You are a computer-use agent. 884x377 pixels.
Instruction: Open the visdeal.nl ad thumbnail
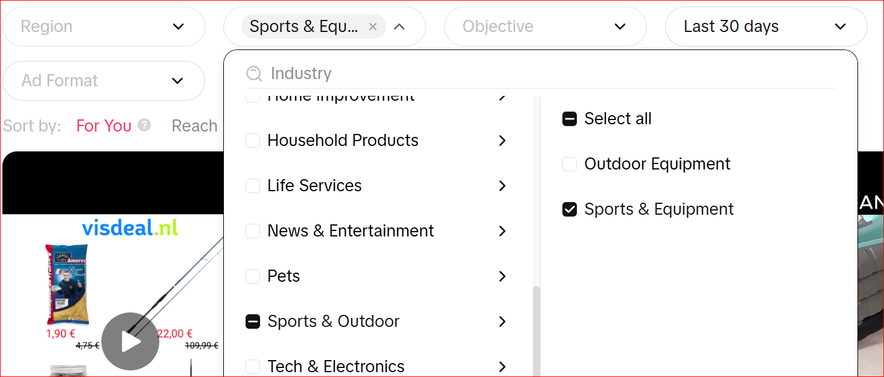pos(113,264)
